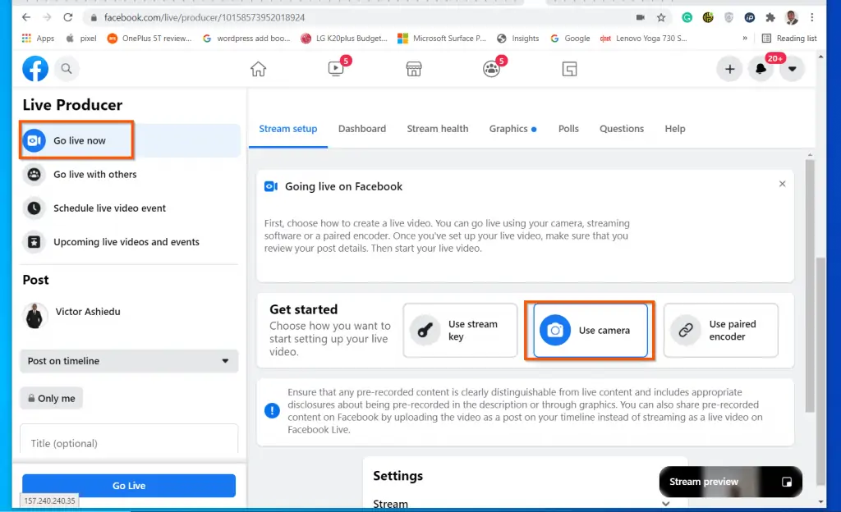This screenshot has height=512, width=841.
Task: Open OnePlus 5T review bookmark
Action: [x=149, y=39]
